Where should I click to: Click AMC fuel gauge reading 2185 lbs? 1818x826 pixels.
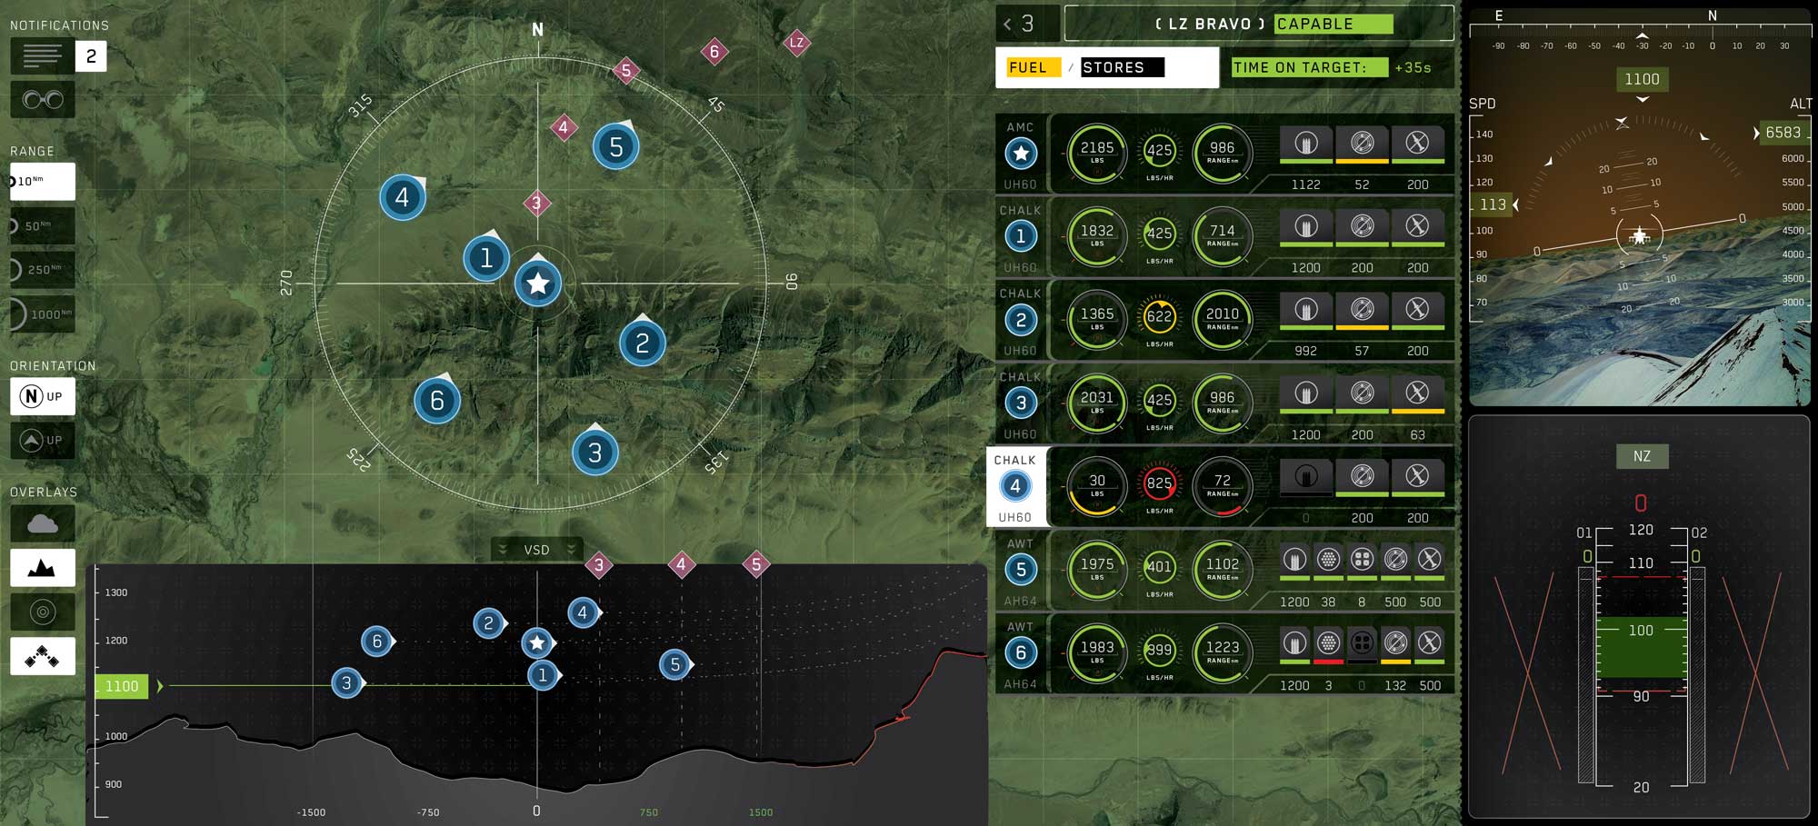click(x=1097, y=152)
